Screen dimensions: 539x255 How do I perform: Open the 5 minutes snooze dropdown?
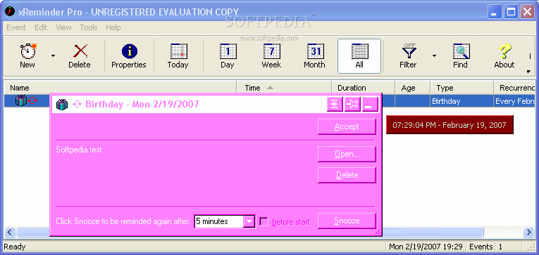tap(249, 221)
